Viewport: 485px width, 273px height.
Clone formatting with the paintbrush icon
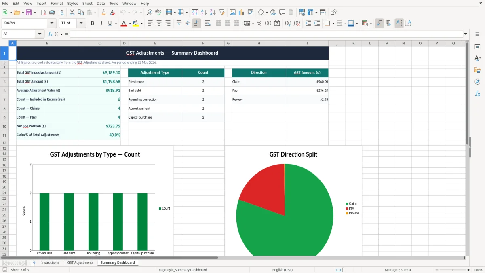click(104, 13)
